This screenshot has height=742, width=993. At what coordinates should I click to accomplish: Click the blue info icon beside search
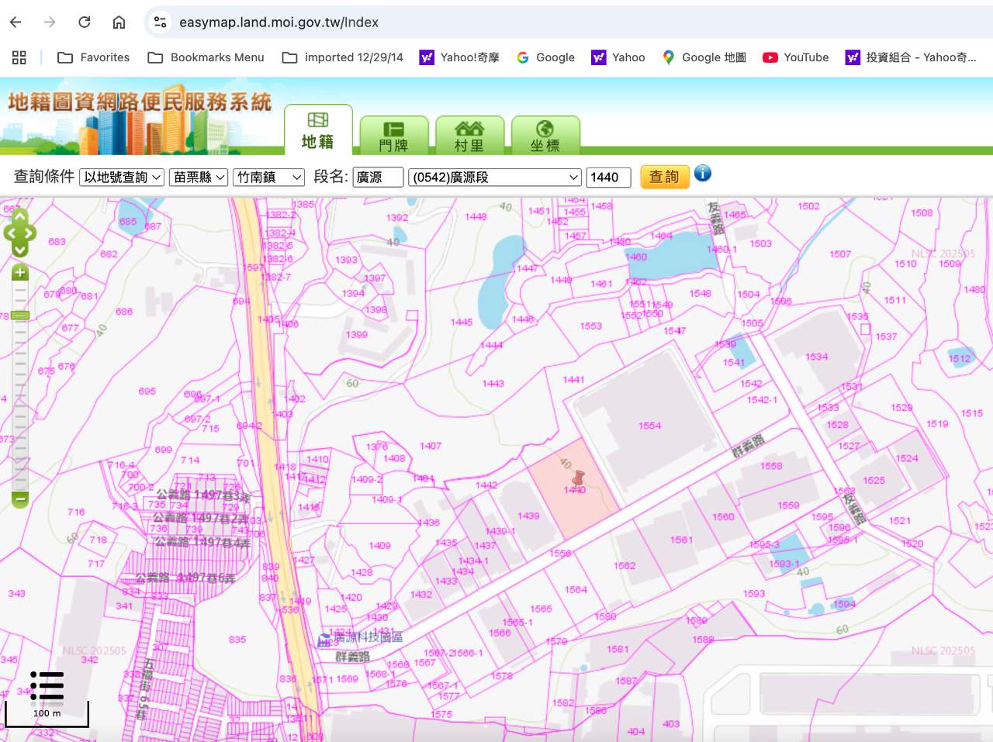[703, 174]
